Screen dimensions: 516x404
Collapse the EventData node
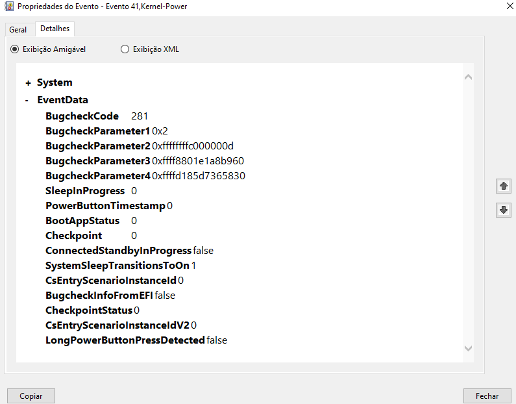(x=27, y=100)
